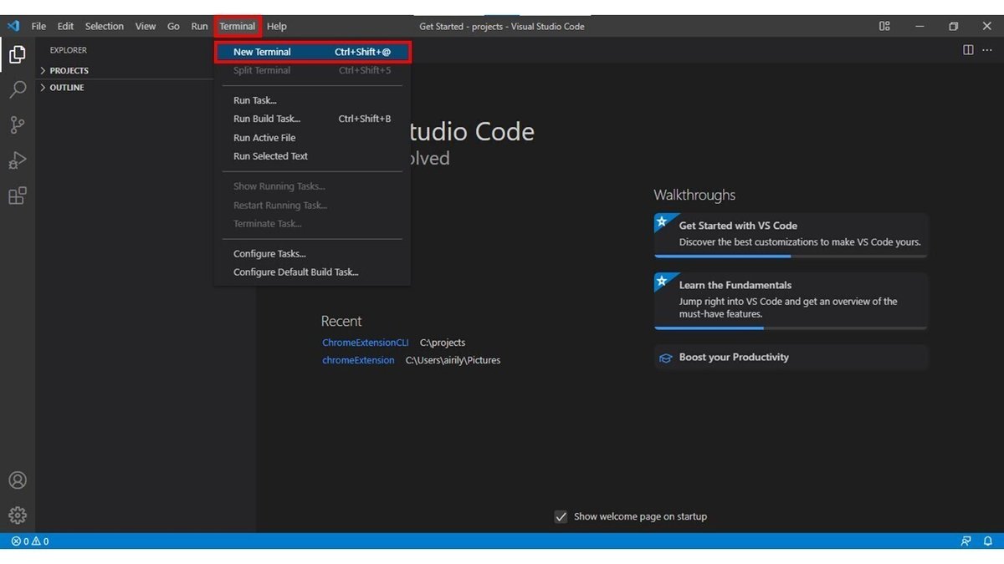Open the Run and Debug view icon
The width and height of the screenshot is (1004, 564).
click(17, 160)
